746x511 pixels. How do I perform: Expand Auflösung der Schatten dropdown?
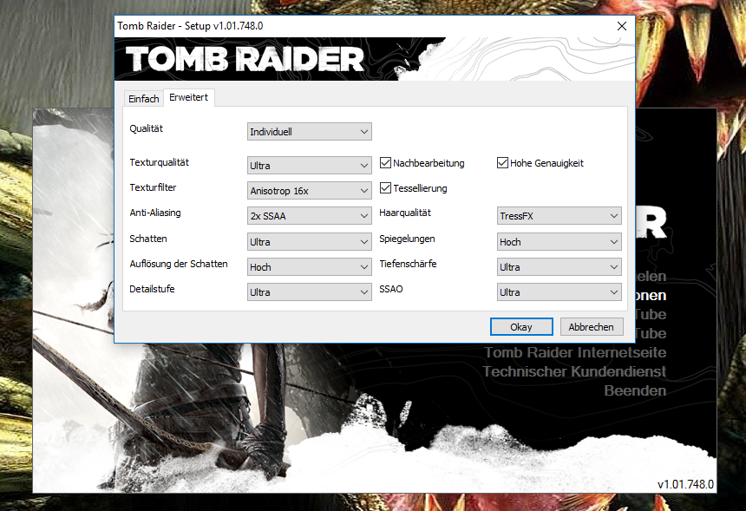[310, 267]
